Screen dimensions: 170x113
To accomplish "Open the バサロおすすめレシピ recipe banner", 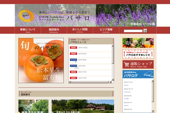I will click(138, 54).
